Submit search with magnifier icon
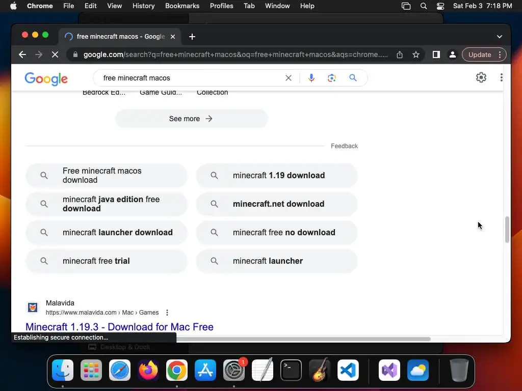Screen dimensions: 522x391 click(x=353, y=78)
